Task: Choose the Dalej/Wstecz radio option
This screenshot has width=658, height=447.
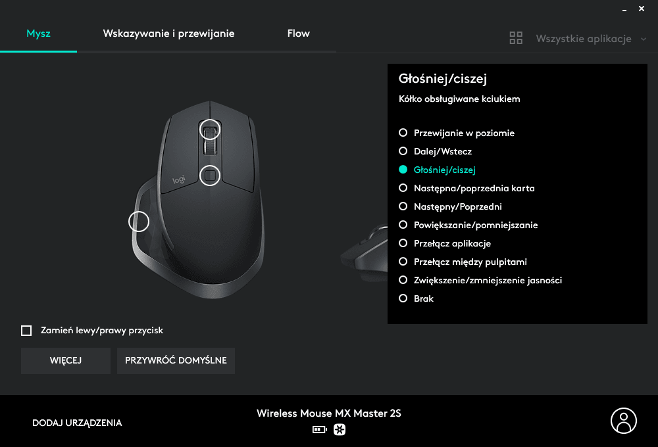Action: coord(403,151)
